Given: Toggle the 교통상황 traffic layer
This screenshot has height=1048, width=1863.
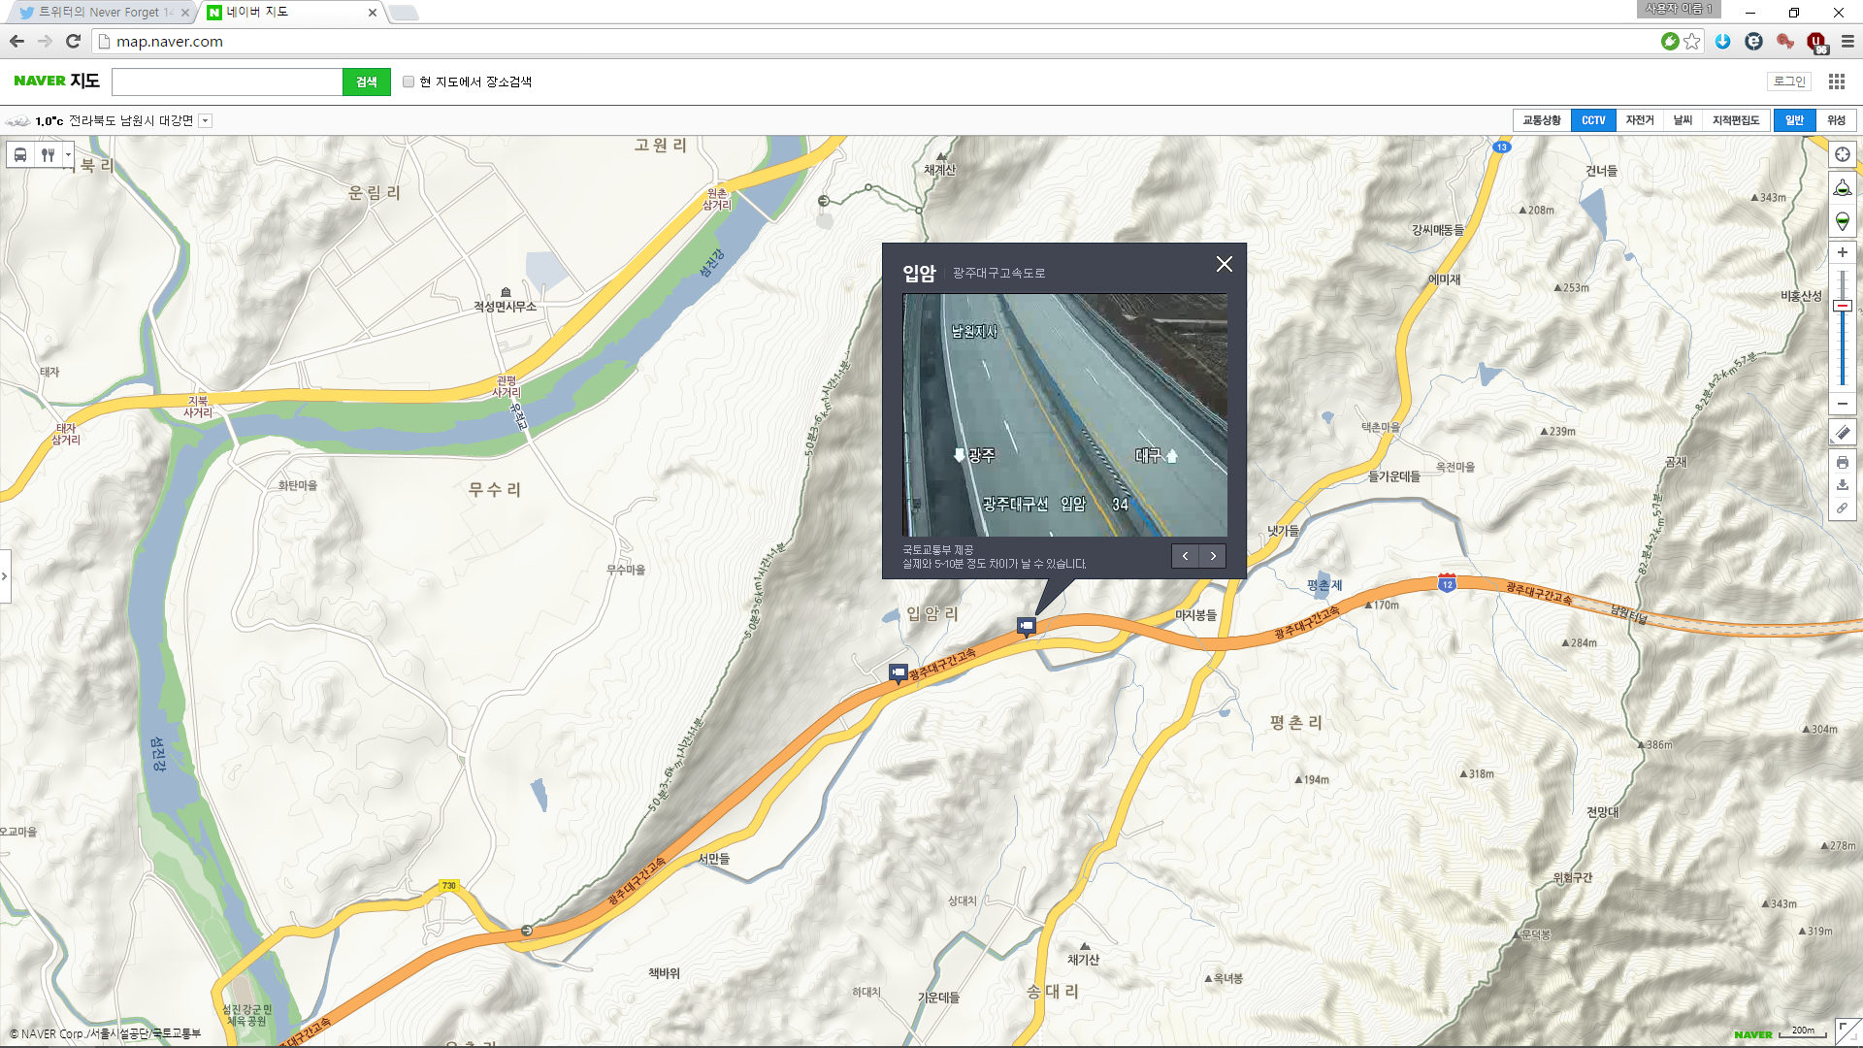Looking at the screenshot, I should point(1541,120).
